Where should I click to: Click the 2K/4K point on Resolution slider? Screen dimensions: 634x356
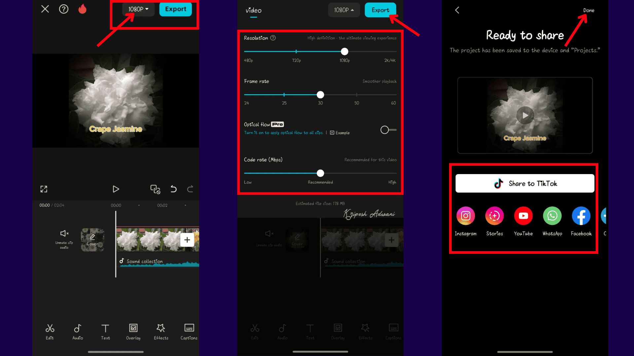pyautogui.click(x=396, y=52)
